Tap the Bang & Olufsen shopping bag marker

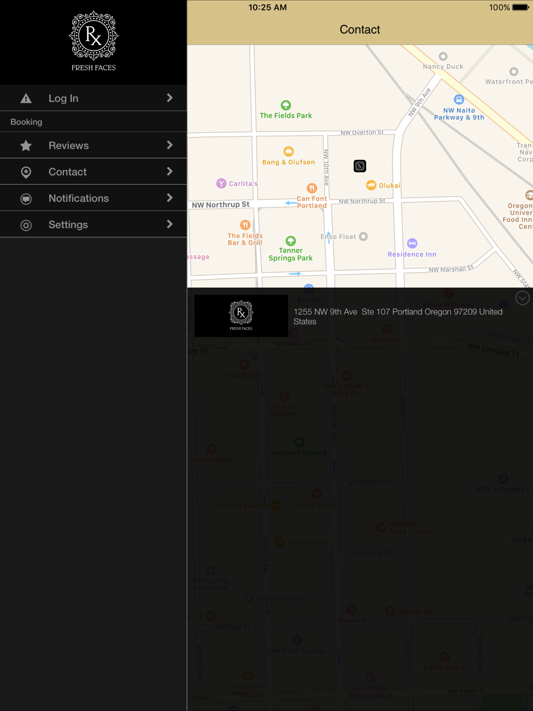pos(288,151)
